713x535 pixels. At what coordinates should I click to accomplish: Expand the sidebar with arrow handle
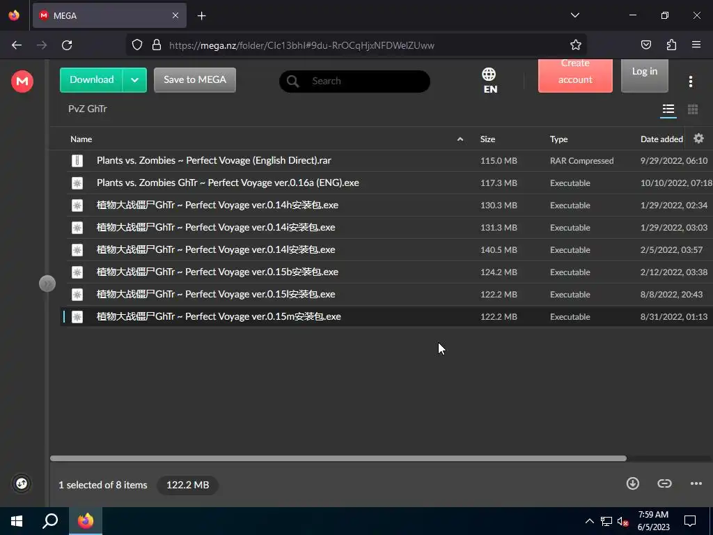pyautogui.click(x=47, y=284)
